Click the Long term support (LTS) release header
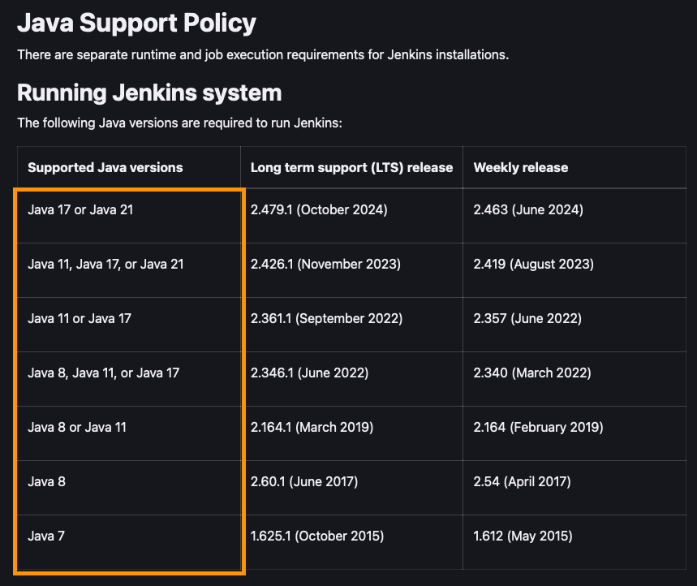This screenshot has height=586, width=697. coord(351,167)
